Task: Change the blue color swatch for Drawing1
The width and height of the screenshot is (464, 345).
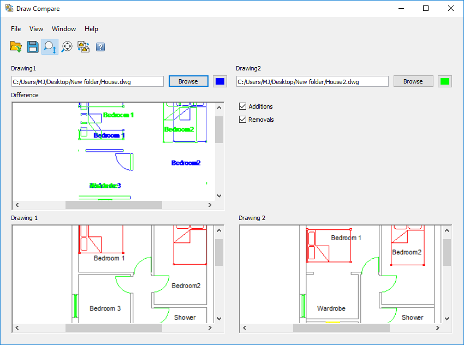Action: pos(219,81)
